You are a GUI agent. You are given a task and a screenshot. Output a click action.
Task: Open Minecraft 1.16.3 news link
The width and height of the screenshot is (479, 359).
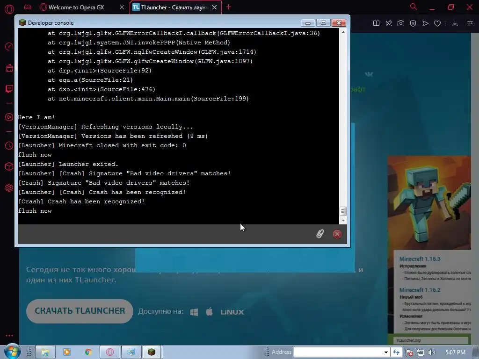click(x=420, y=259)
